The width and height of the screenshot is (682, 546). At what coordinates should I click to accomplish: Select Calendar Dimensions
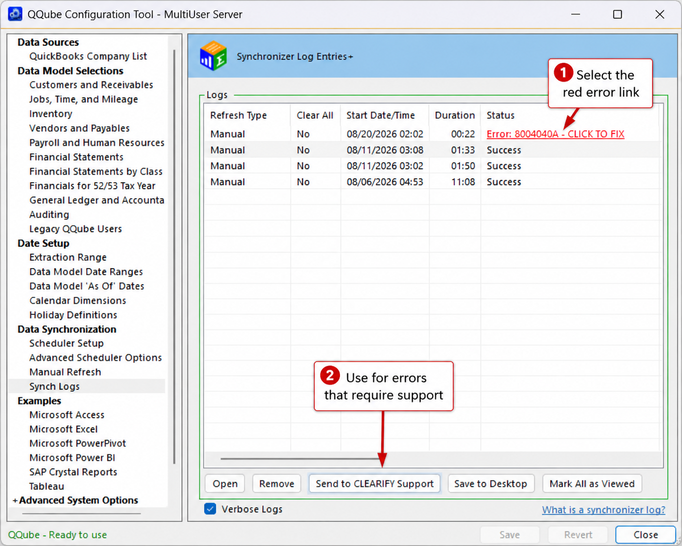(x=77, y=301)
